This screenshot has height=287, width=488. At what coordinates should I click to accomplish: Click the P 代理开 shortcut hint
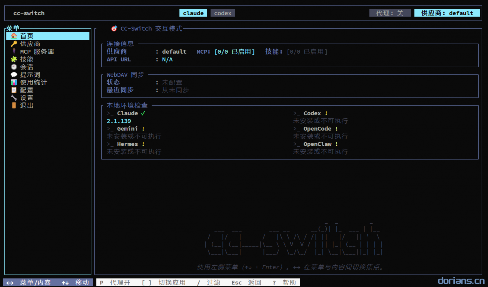pos(115,283)
